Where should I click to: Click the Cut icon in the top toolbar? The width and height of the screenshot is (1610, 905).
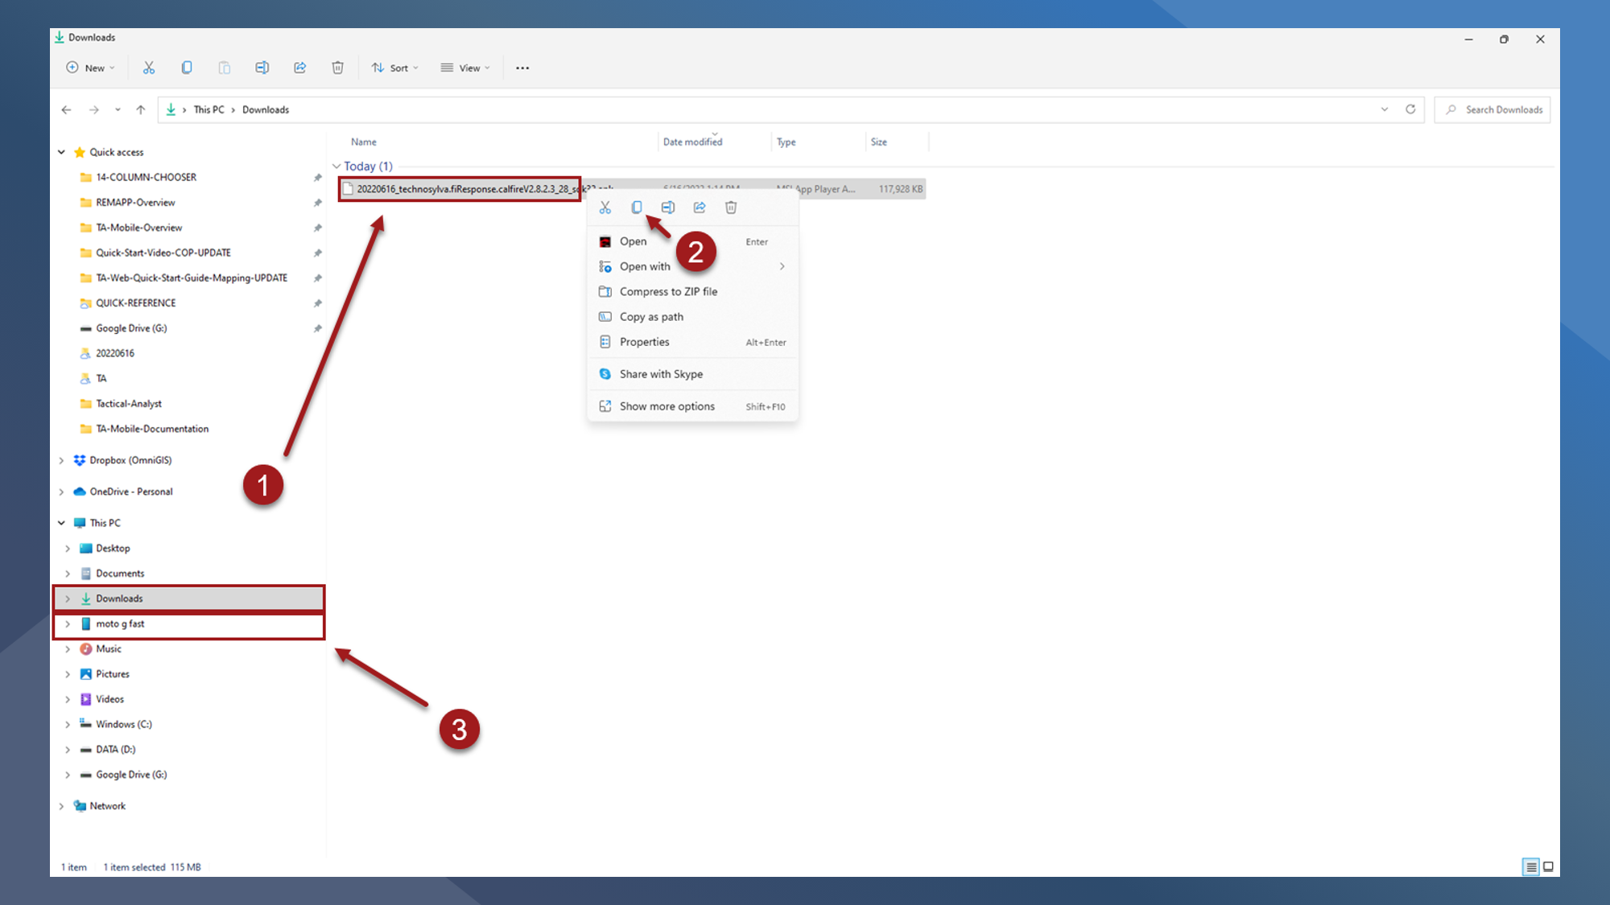149,68
